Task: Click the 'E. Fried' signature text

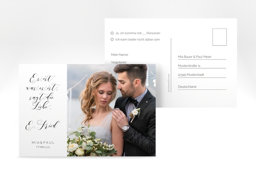Action: (42, 125)
